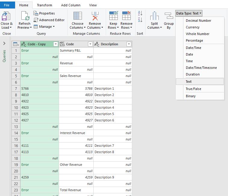Switch to the Add Column tab

(x=71, y=5)
